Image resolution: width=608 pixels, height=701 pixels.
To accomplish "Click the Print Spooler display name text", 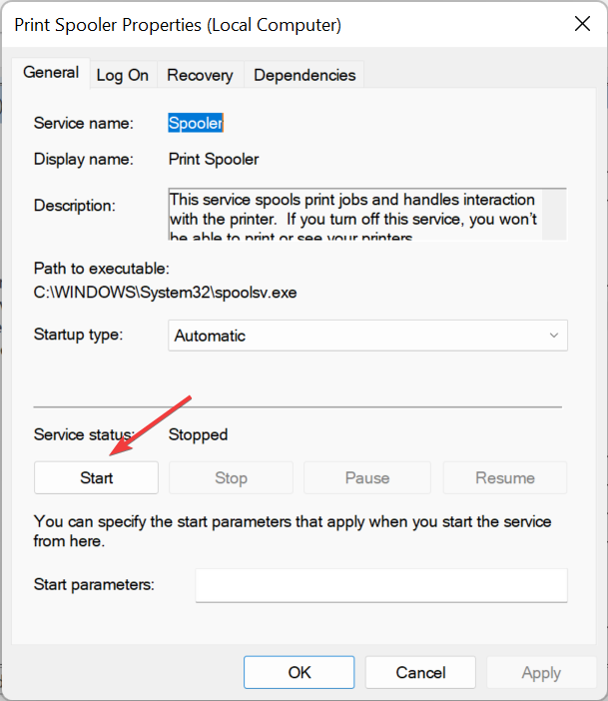I will [x=214, y=159].
